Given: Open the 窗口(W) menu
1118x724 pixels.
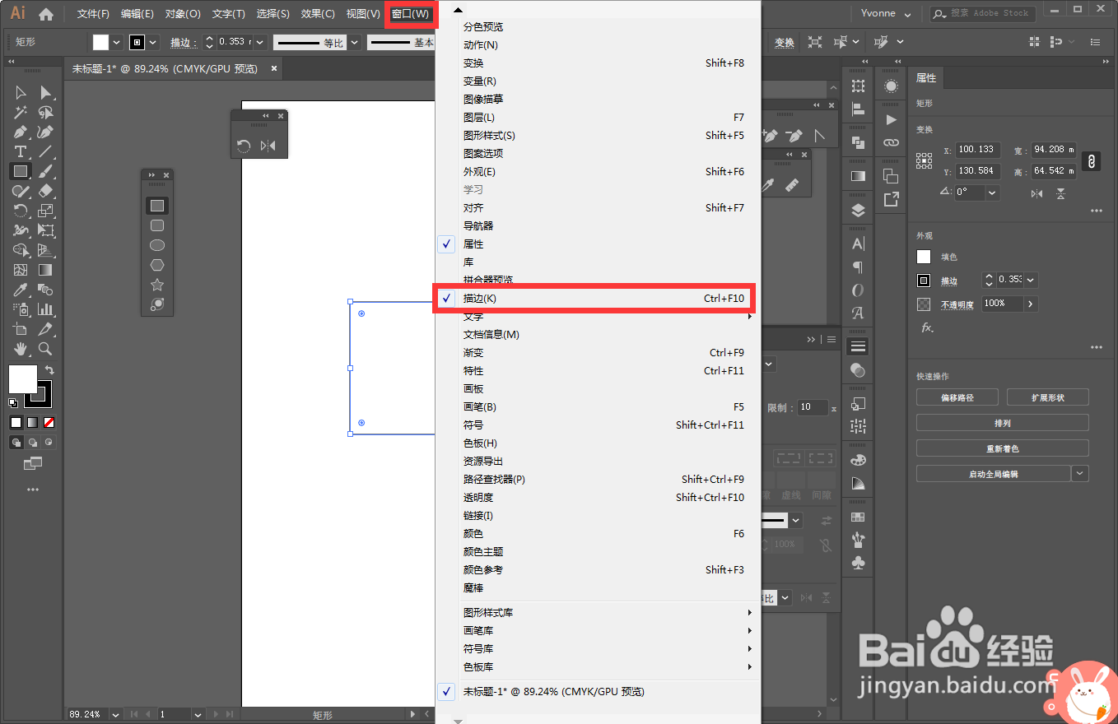Looking at the screenshot, I should [x=410, y=14].
